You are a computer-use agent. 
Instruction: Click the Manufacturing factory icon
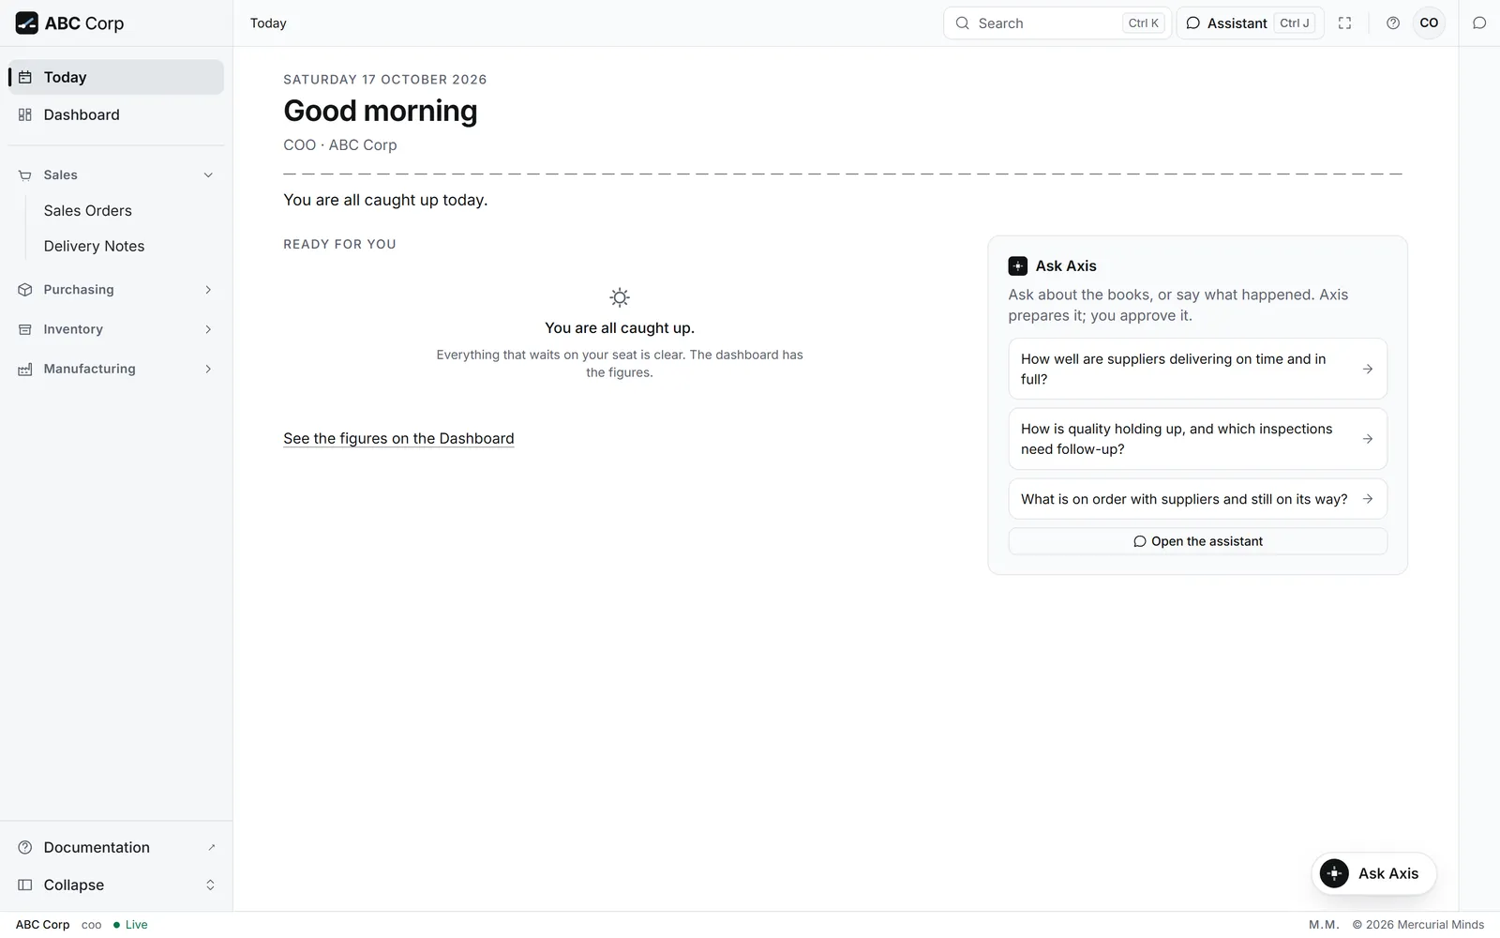25,369
